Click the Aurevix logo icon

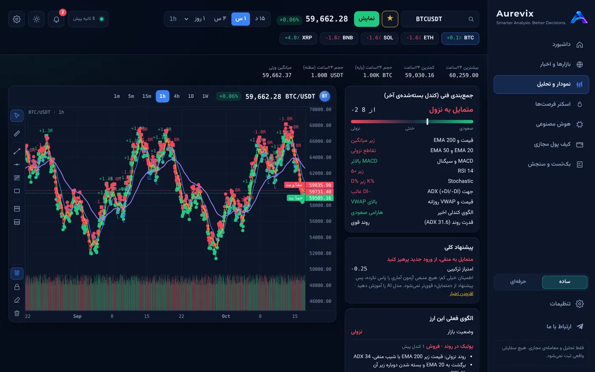coord(579,17)
